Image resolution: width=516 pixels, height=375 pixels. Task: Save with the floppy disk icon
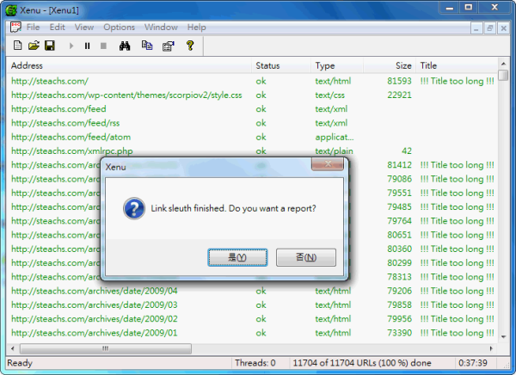click(50, 46)
